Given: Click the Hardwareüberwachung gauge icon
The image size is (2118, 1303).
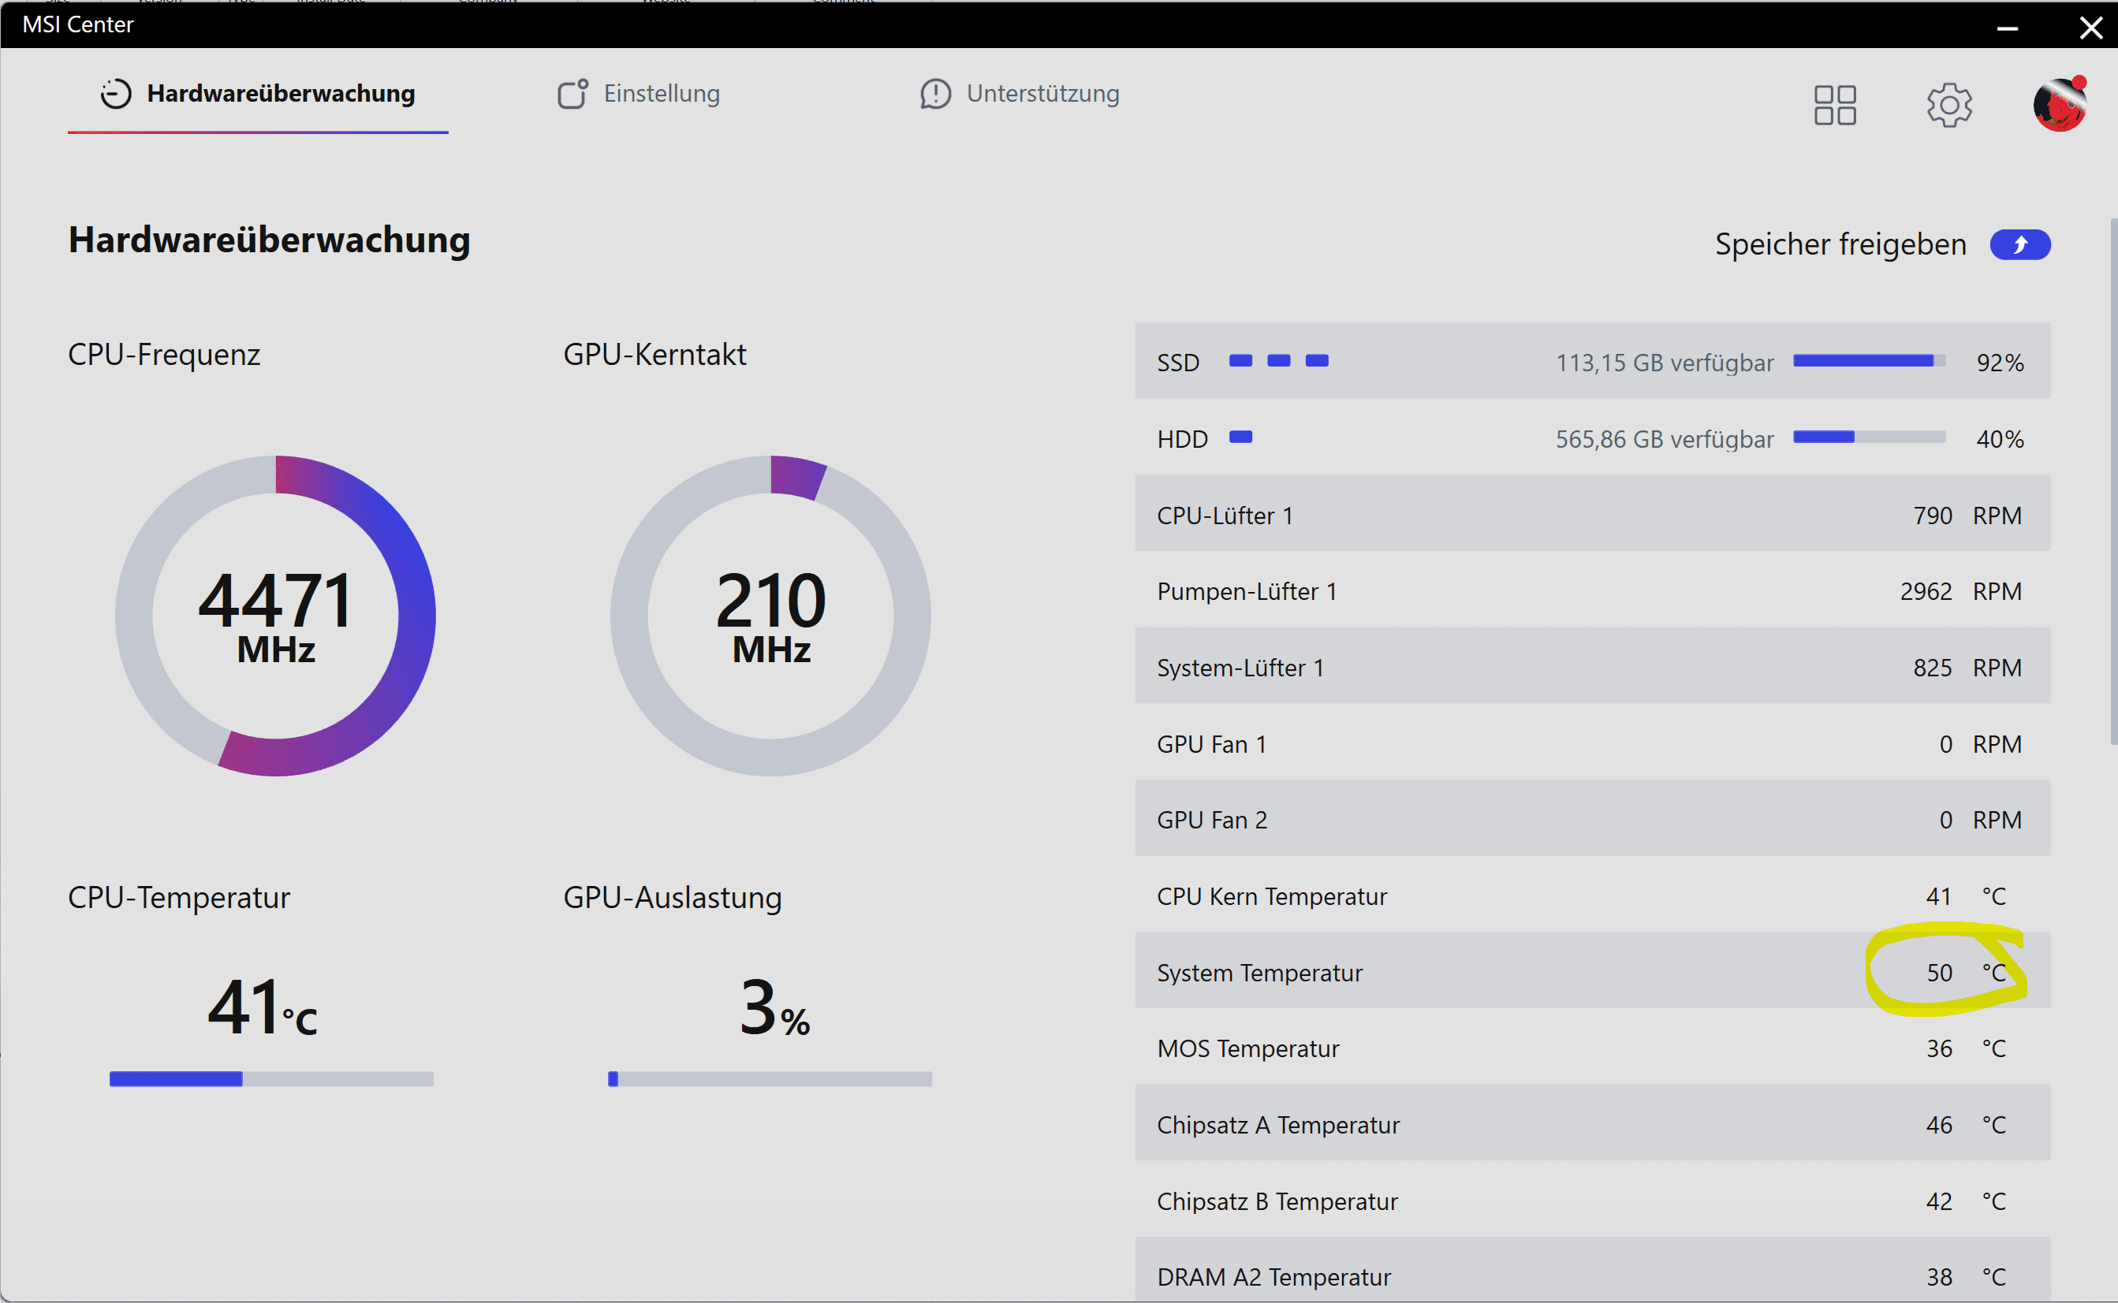Looking at the screenshot, I should (x=115, y=94).
